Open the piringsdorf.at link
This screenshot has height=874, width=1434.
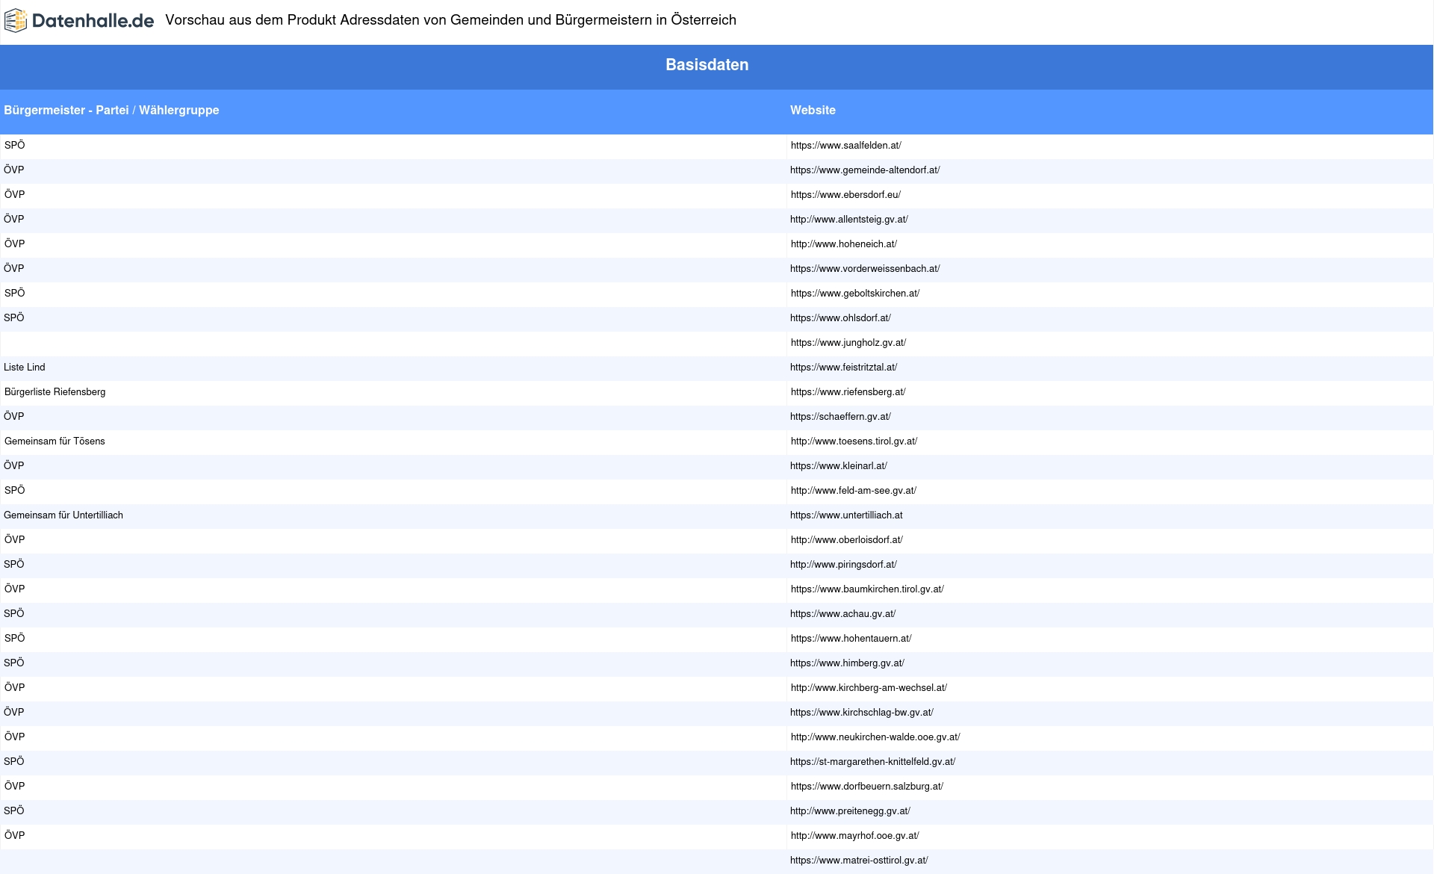[843, 565]
